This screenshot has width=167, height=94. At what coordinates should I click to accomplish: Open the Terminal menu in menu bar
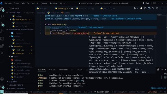coord(53,3)
